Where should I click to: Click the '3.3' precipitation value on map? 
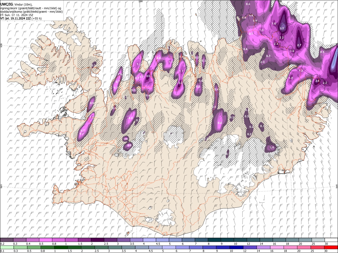pos(281,28)
